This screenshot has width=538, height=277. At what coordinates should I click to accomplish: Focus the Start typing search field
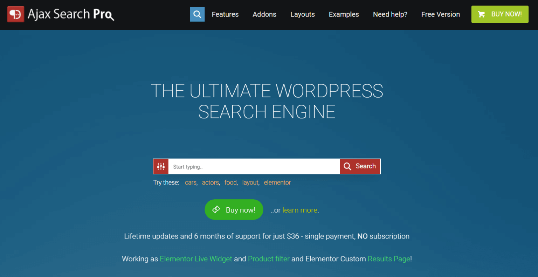(254, 166)
